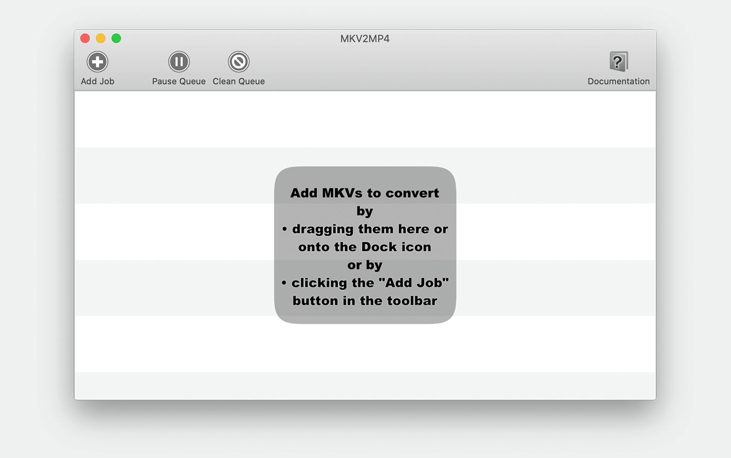Select the bottommost empty row of the job list
The width and height of the screenshot is (731, 458).
[x=365, y=385]
